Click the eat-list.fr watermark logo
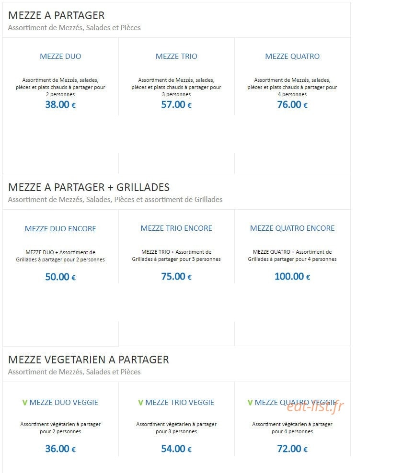The height and width of the screenshot is (473, 414). [315, 406]
